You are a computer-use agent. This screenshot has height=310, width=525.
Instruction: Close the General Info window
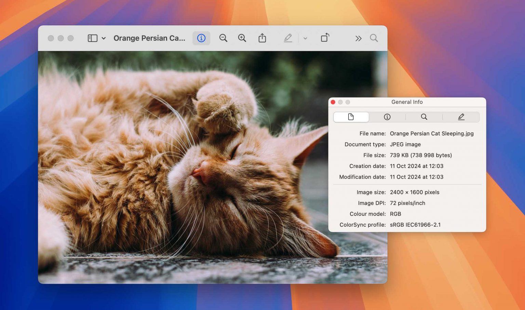click(x=333, y=102)
